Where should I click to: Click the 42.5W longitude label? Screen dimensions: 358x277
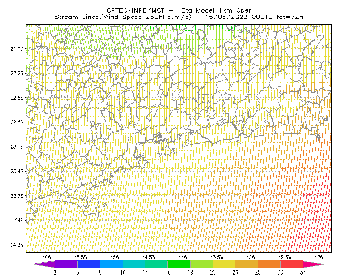click(x=285, y=257)
